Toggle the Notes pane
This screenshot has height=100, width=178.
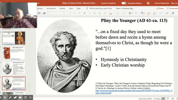click(157, 99)
